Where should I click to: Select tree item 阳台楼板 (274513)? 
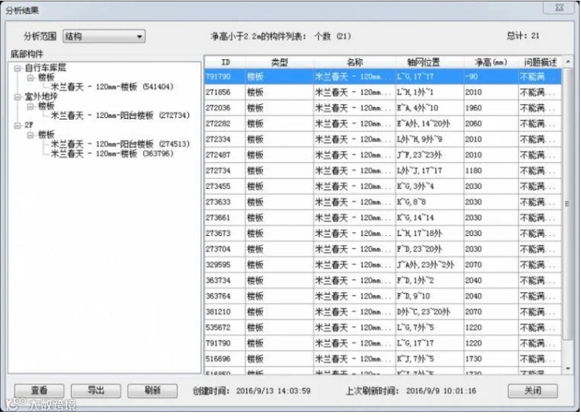point(120,144)
